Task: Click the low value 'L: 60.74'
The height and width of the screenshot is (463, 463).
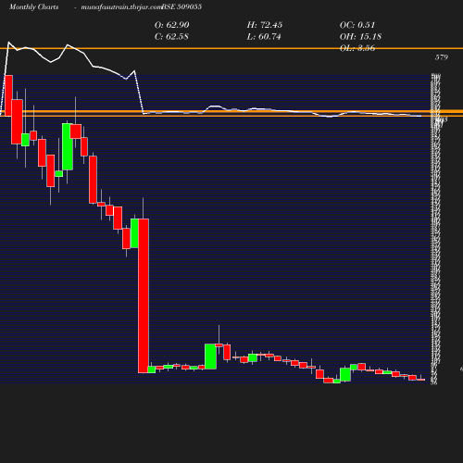Action: pyautogui.click(x=264, y=37)
